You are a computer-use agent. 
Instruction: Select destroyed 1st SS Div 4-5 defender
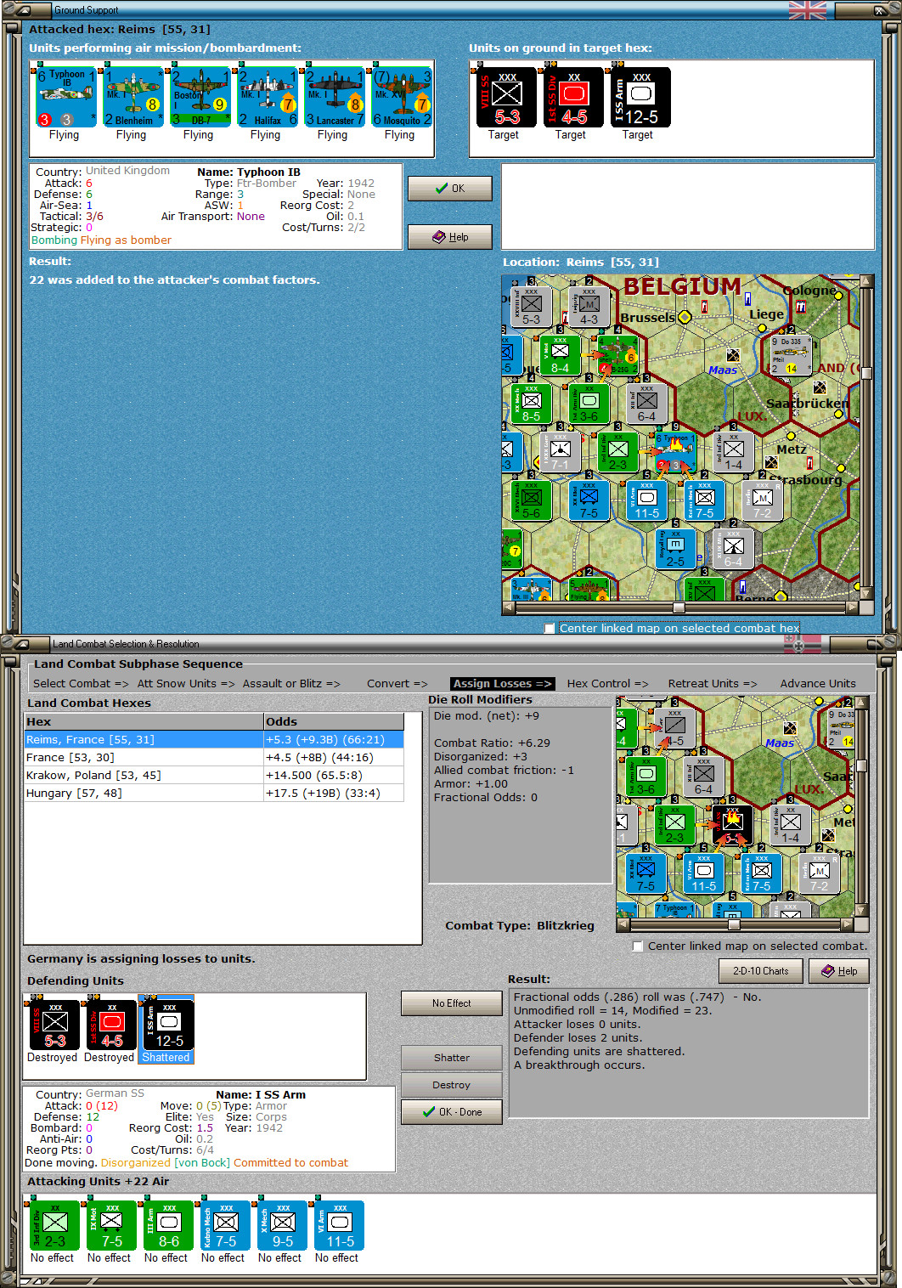tap(112, 1025)
